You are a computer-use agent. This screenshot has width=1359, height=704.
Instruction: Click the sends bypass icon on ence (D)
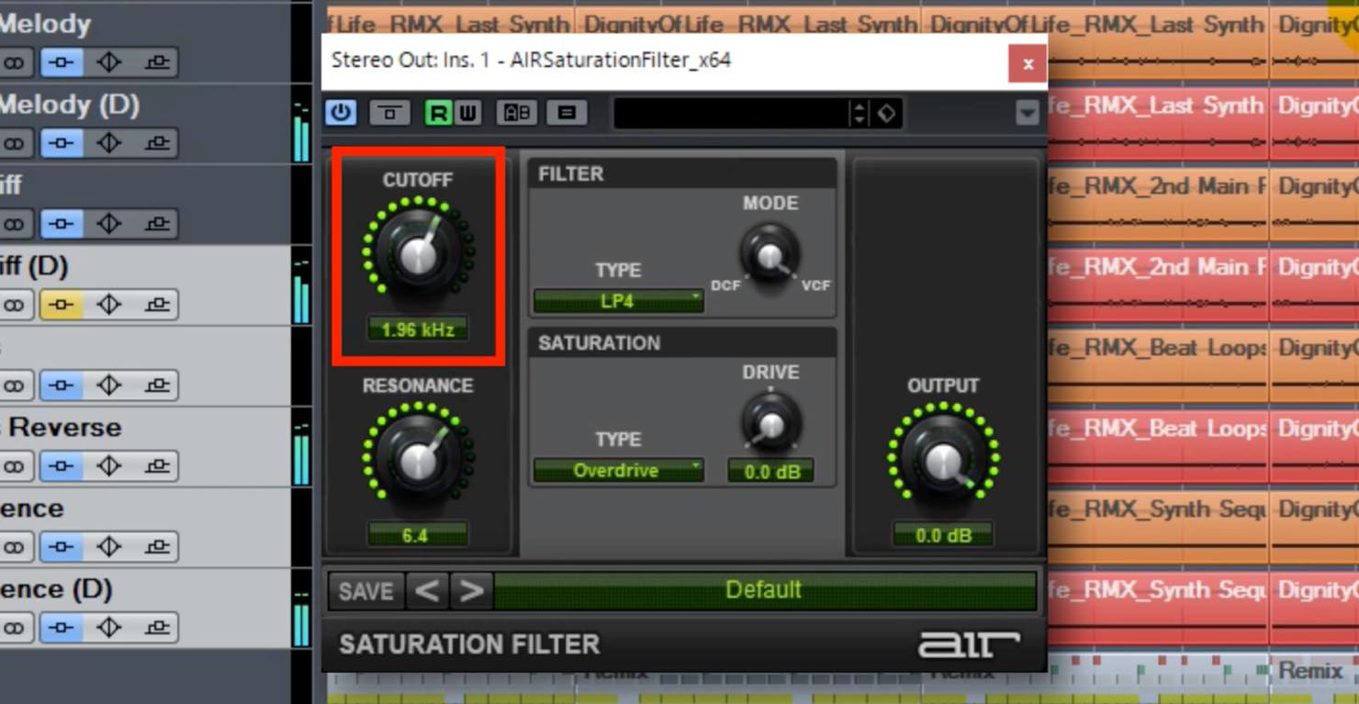(157, 628)
